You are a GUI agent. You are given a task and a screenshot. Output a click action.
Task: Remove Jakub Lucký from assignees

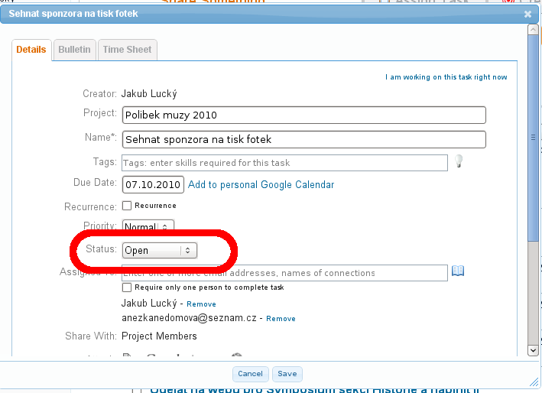tap(201, 304)
